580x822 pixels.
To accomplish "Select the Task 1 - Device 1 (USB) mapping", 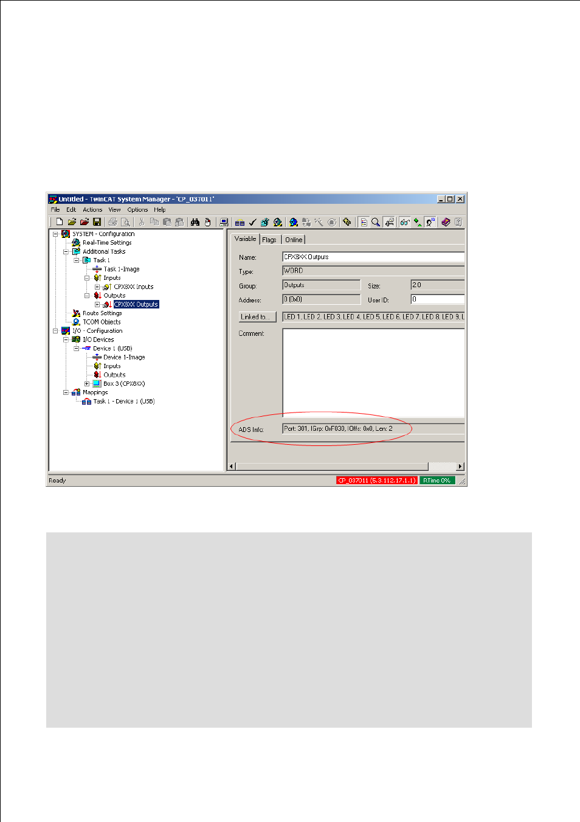I will (x=124, y=402).
